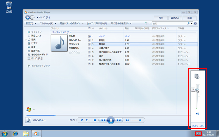Toggle shuffle playback mode

point(82,120)
